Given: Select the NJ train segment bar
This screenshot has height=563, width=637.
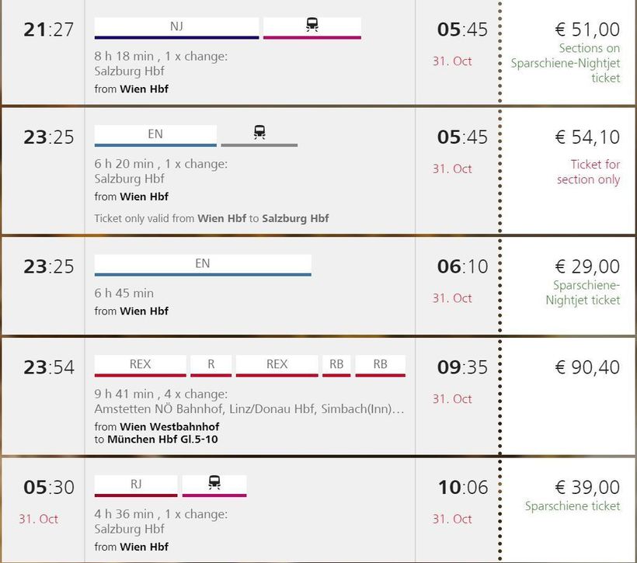Looking at the screenshot, I should [176, 26].
